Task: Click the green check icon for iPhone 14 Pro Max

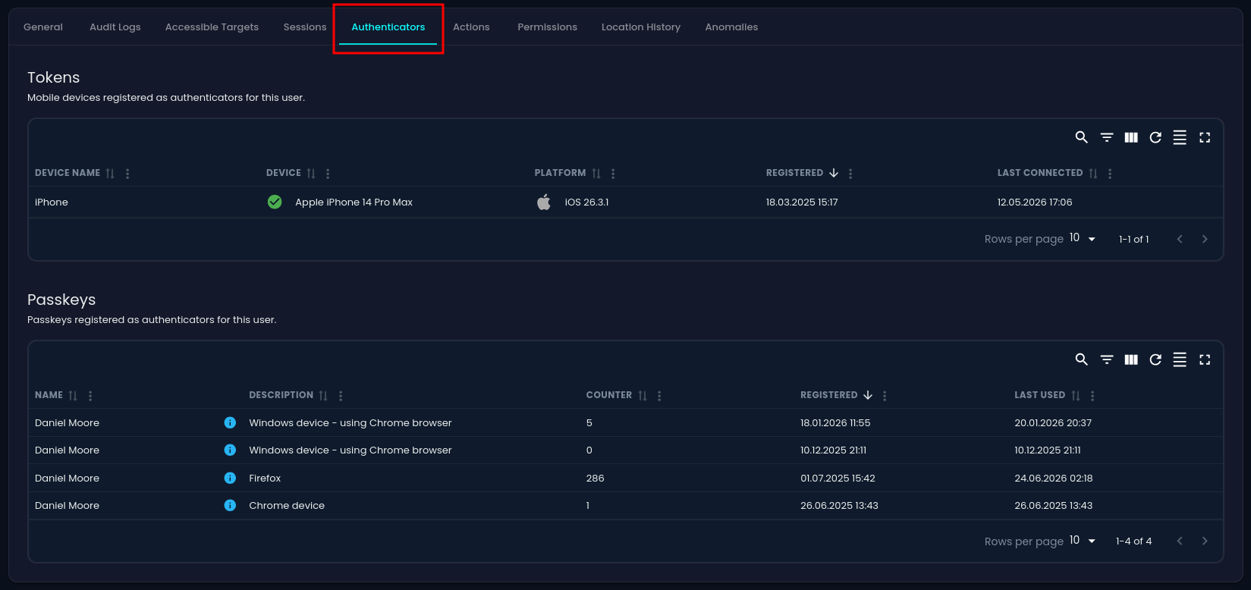Action: click(x=275, y=202)
